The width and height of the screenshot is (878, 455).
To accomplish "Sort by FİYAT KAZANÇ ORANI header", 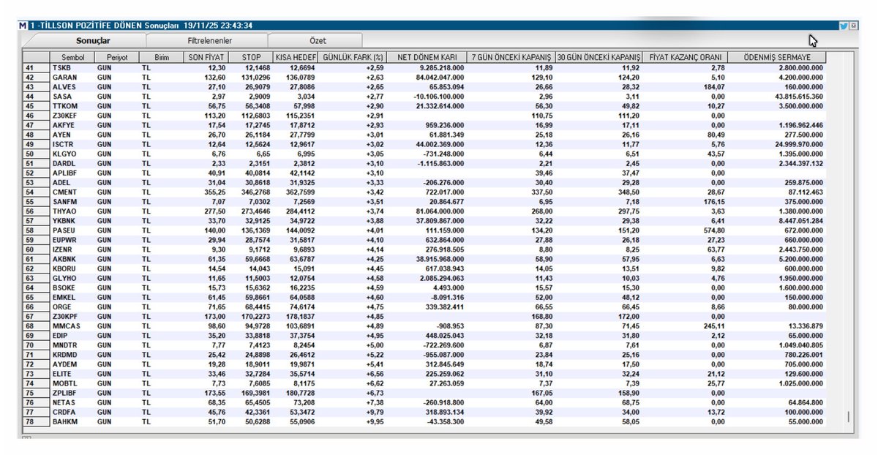I will click(x=685, y=57).
